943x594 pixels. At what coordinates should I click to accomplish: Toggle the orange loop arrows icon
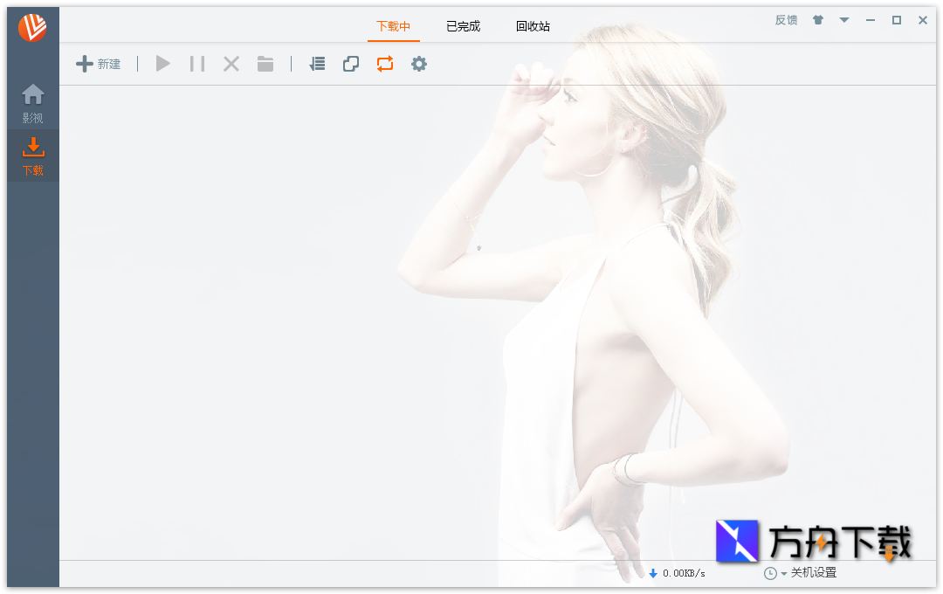tap(385, 64)
